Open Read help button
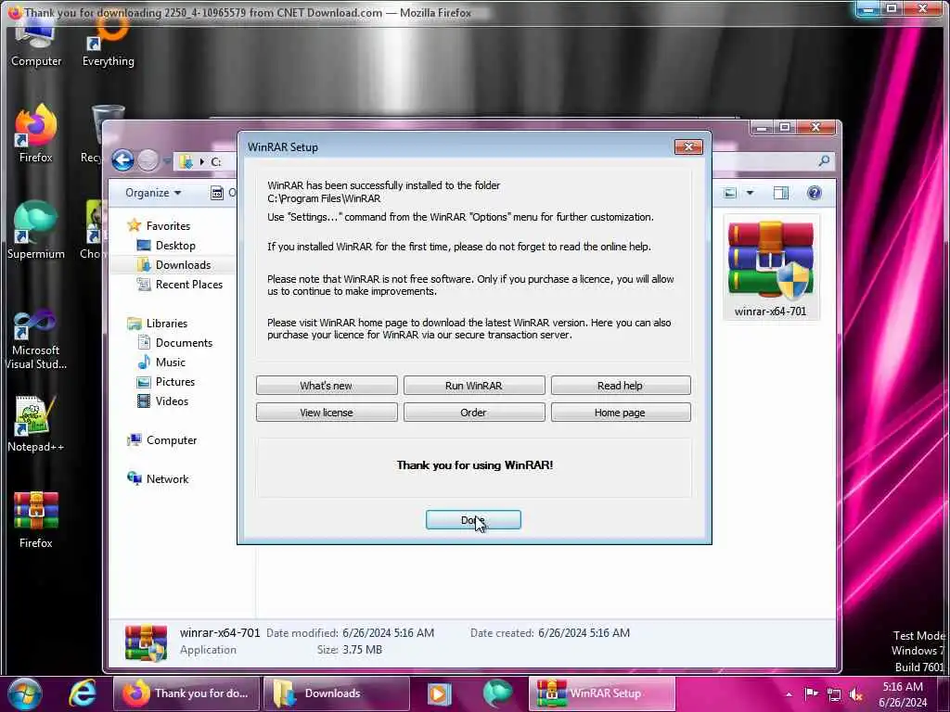The width and height of the screenshot is (950, 712). point(621,386)
